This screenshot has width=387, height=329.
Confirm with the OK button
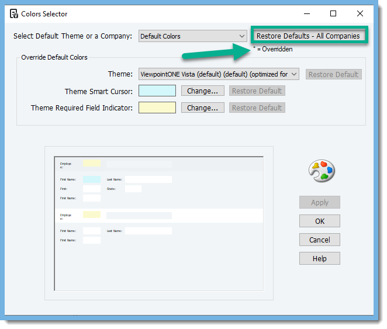point(320,221)
